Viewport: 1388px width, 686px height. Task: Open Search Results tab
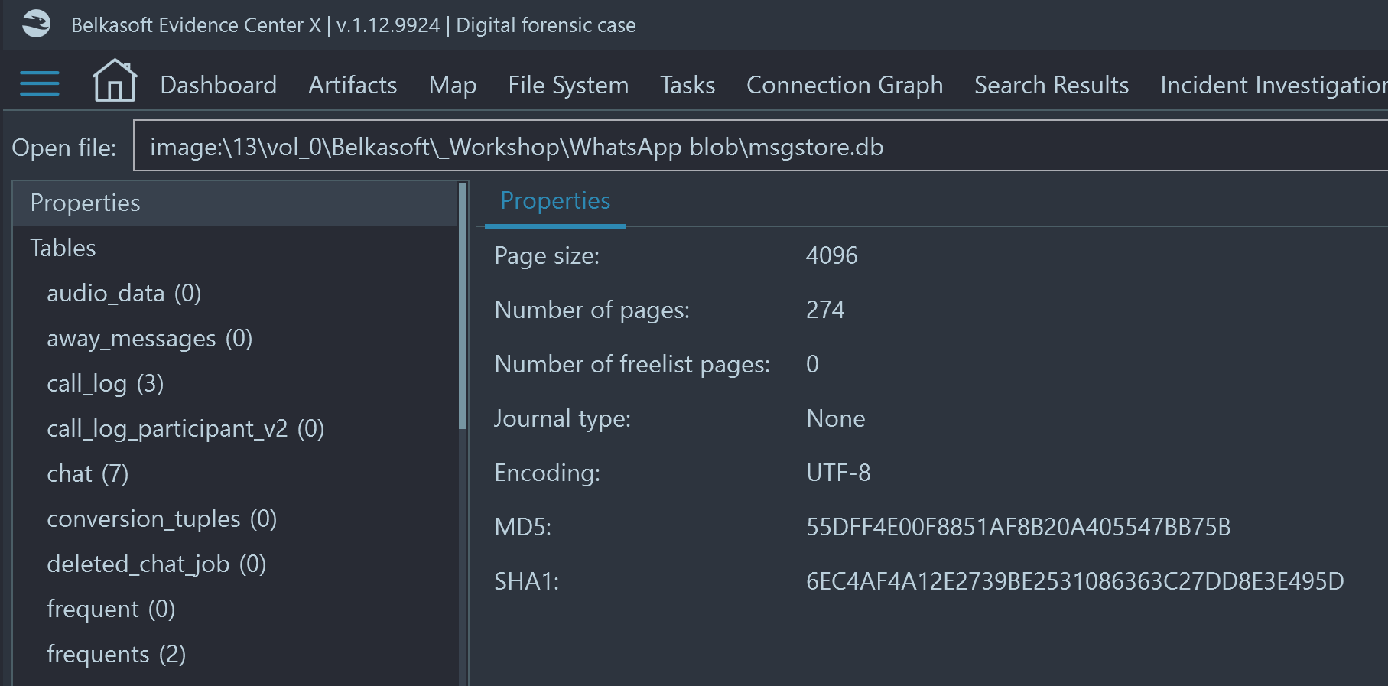click(x=1052, y=85)
